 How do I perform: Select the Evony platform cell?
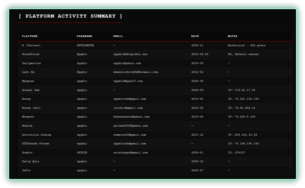tap(26, 99)
